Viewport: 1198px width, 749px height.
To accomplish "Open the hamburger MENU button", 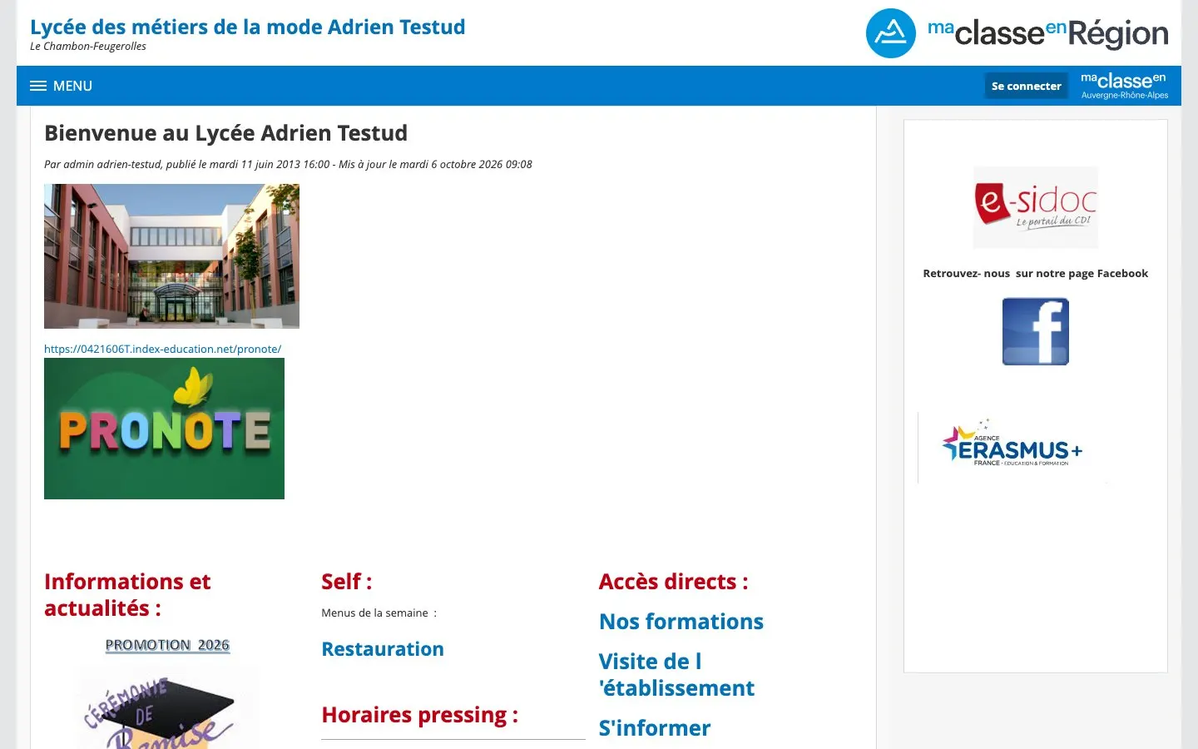I will click(61, 86).
